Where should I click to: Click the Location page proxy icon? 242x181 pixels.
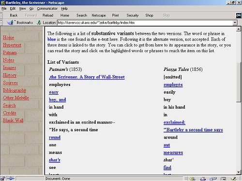click(39, 23)
